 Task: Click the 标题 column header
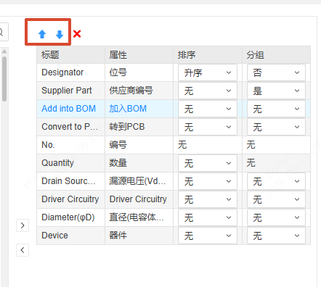(70, 55)
